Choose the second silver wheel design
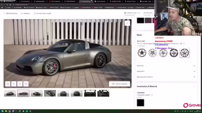The height and width of the screenshot is (113, 202). (x=152, y=53)
